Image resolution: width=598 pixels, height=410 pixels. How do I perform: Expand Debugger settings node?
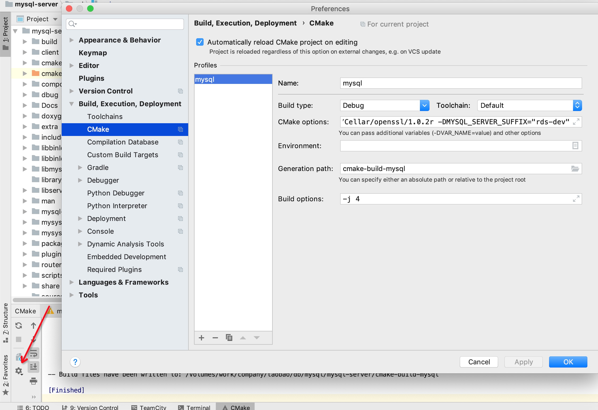[x=80, y=180]
